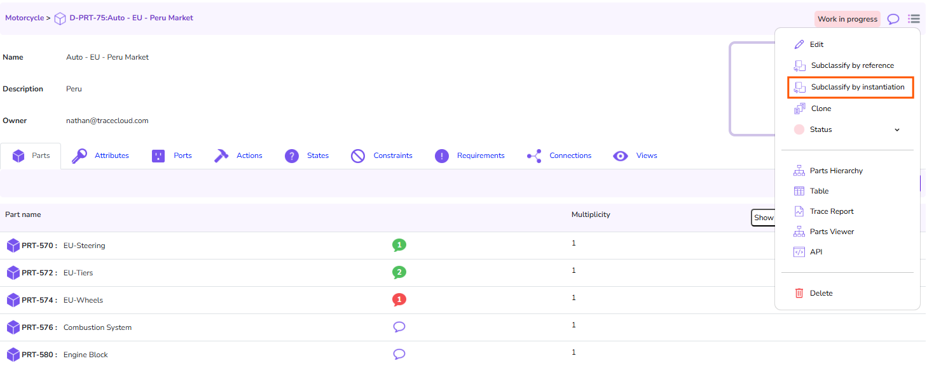Open comment bubble for Engine Block

[x=399, y=354]
